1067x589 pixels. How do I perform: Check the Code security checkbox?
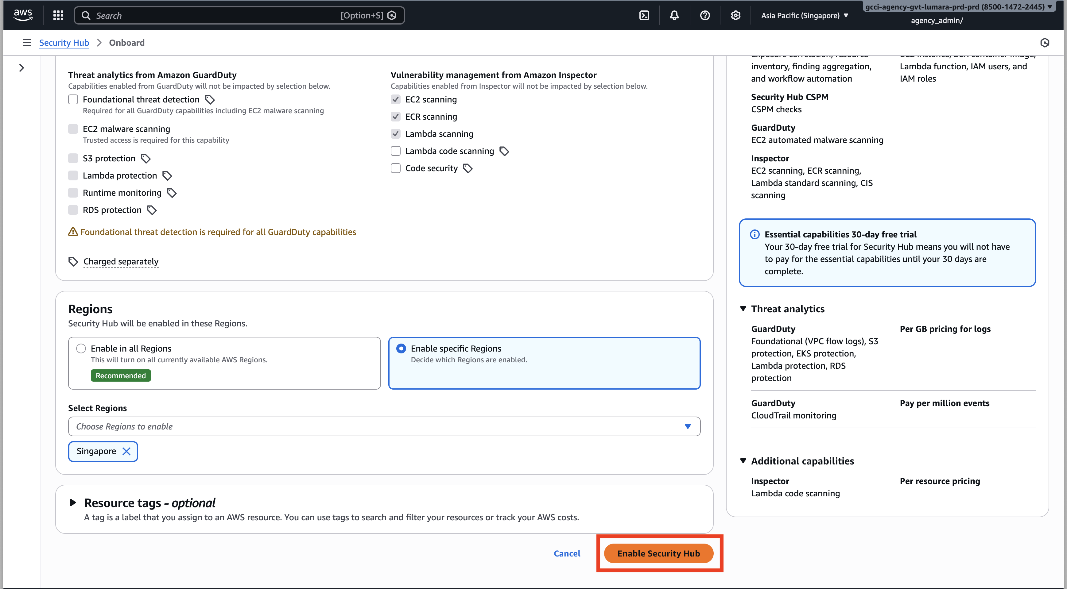[x=396, y=168]
